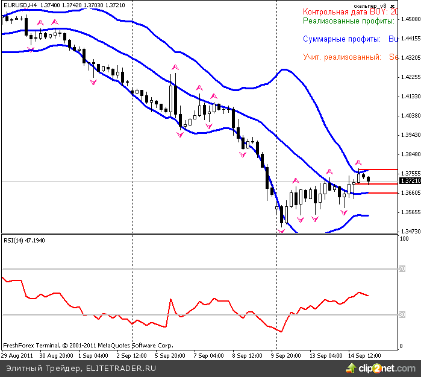Click the '2 Sep 12:00' date on time axis

click(131, 355)
